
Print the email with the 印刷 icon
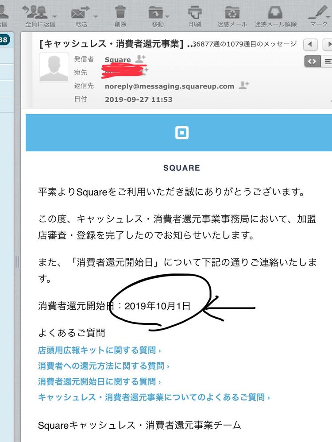click(x=195, y=12)
